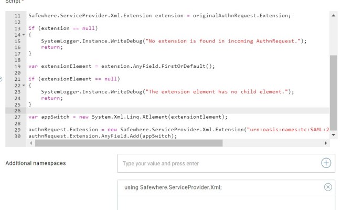
Task: Click line number 19 in the gutter
Action: [17, 66]
